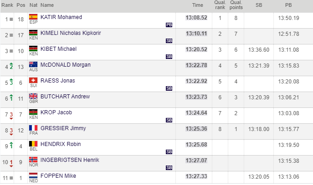Click the Australia flag beside McDonald
The height and width of the screenshot is (185, 313).
click(x=33, y=64)
